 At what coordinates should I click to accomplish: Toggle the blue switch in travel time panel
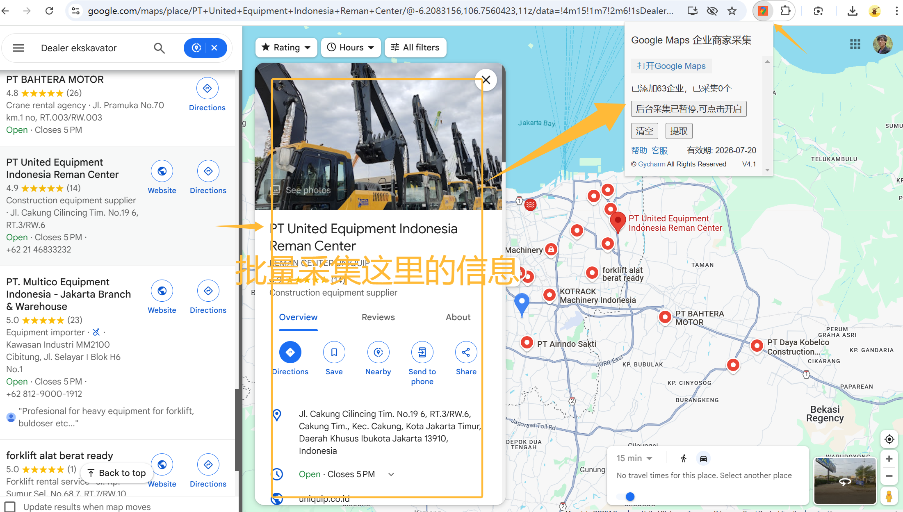tap(627, 497)
